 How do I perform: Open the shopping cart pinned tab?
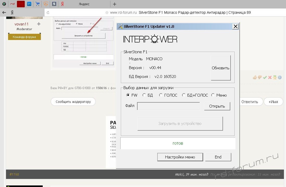(38, 4)
